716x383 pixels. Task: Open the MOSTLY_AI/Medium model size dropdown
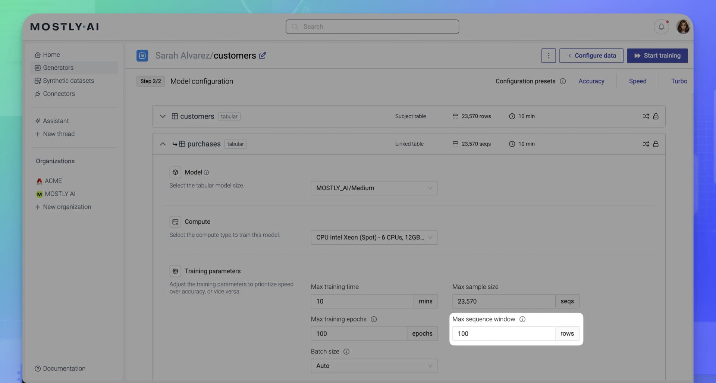[x=374, y=188]
